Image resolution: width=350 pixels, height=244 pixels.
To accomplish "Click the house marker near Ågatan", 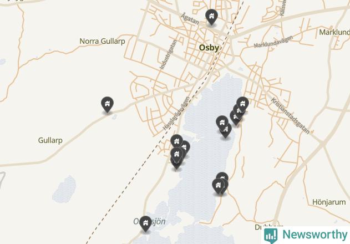I will click(211, 17).
